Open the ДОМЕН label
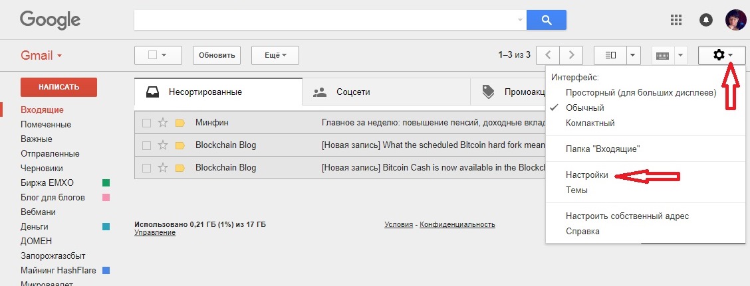This screenshot has width=750, height=286. (x=37, y=241)
